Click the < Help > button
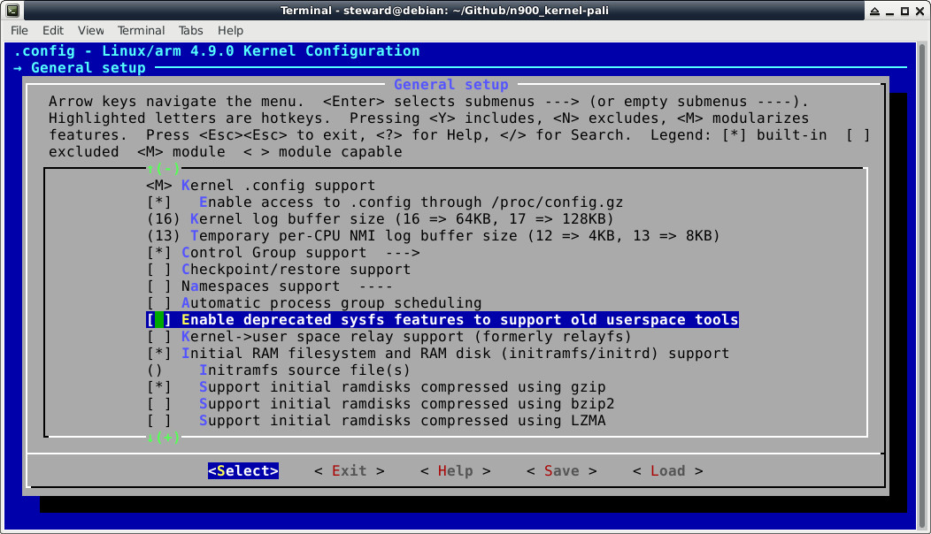This screenshot has height=534, width=931. [456, 470]
